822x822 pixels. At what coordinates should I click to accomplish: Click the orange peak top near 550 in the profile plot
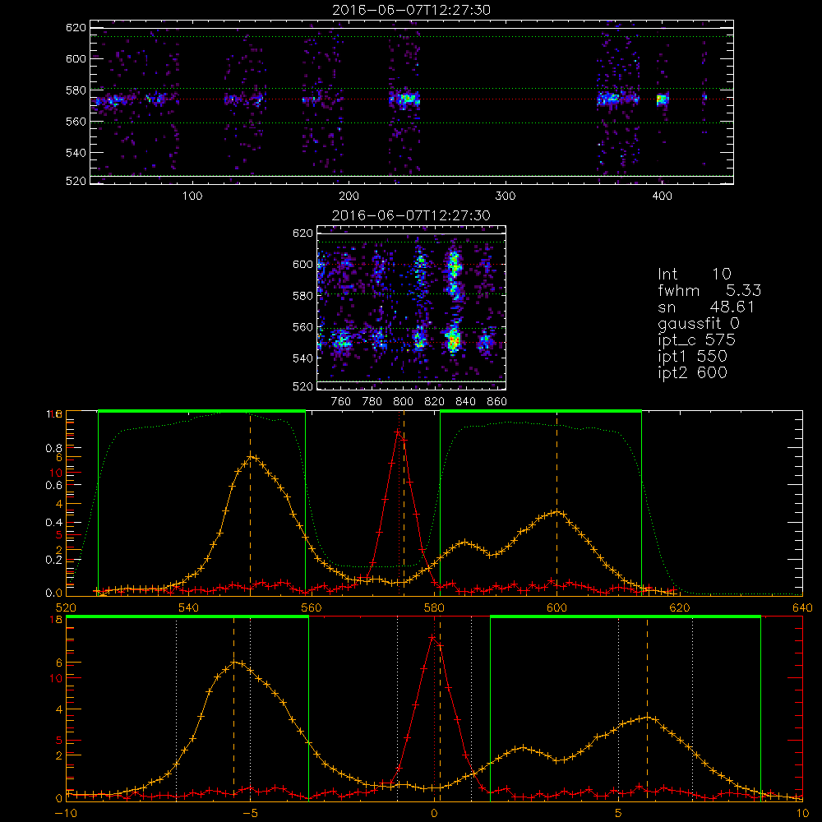(x=251, y=456)
